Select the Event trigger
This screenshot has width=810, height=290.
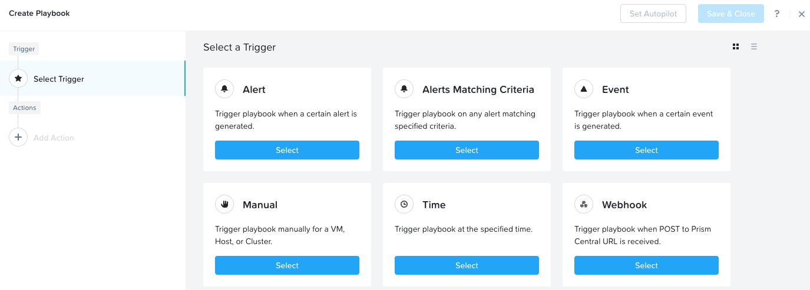tap(646, 150)
